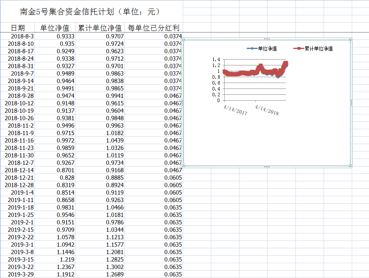Screen dimensions: 369x278
Task: Select the cell showing 1.1912
Action: pyautogui.click(x=55, y=274)
